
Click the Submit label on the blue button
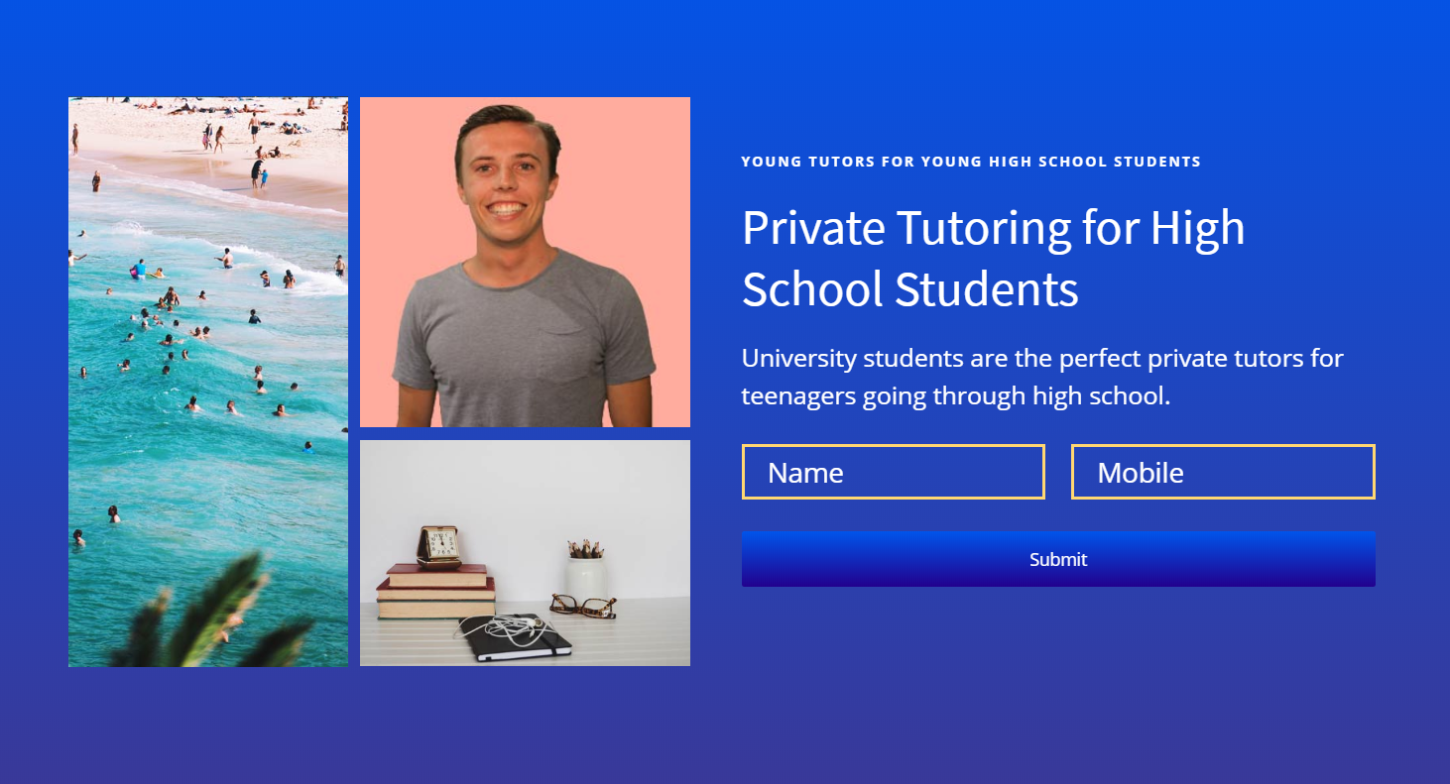pyautogui.click(x=1057, y=558)
